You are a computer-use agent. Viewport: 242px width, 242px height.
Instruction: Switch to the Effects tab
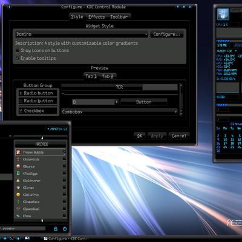click(x=96, y=17)
